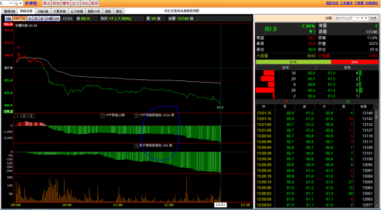The image size is (381, 210).
Task: Click the magnifier search icon beside stock code
Action: click(x=16, y=3)
